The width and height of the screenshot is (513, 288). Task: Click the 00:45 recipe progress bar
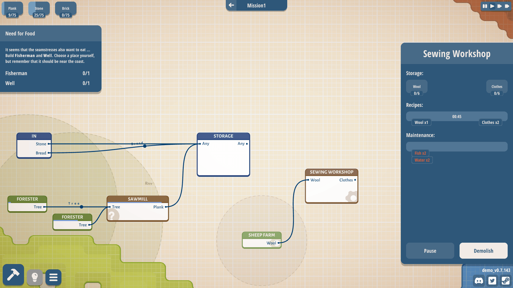(457, 116)
